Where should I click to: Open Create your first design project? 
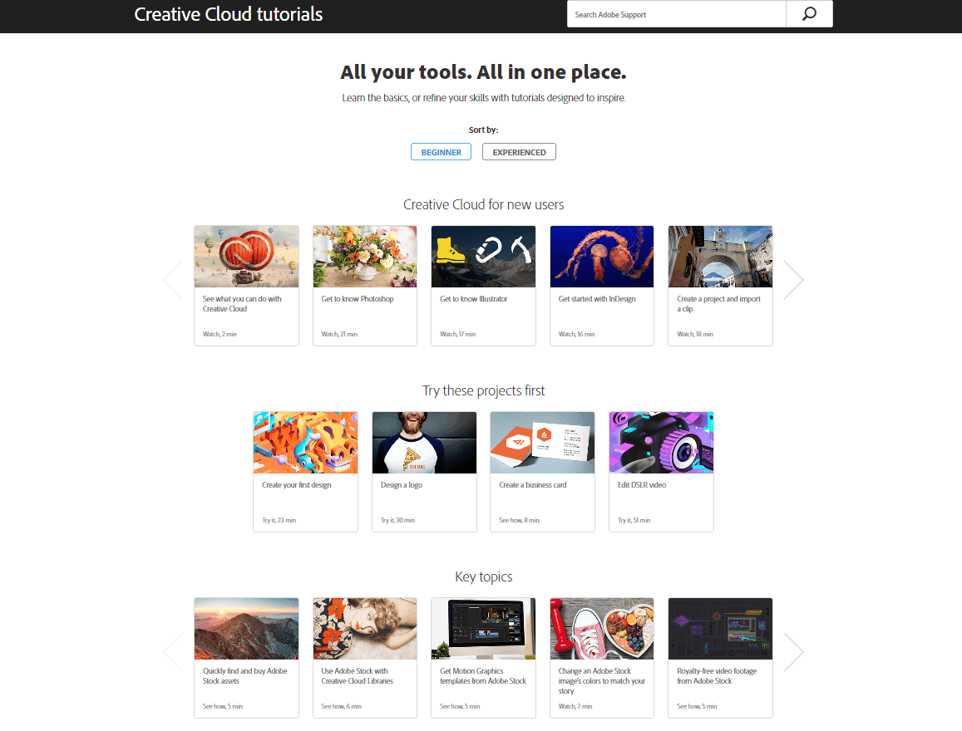click(305, 472)
